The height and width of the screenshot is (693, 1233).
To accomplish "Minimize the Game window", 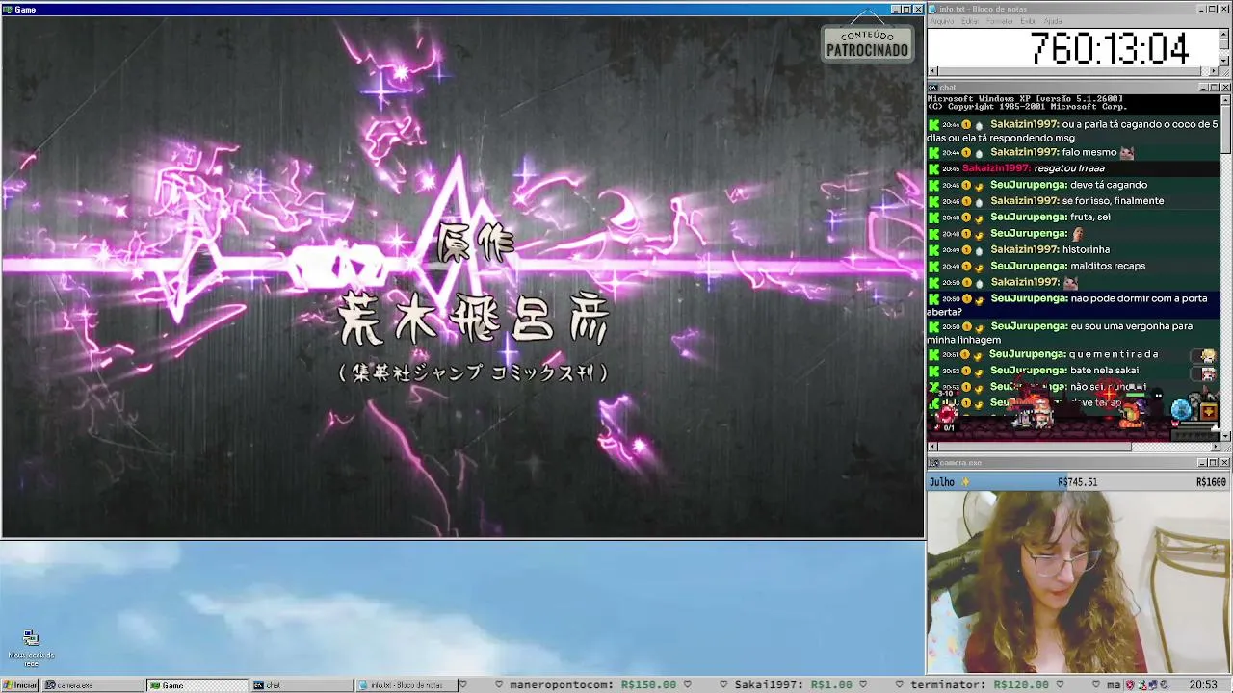I will (x=895, y=10).
